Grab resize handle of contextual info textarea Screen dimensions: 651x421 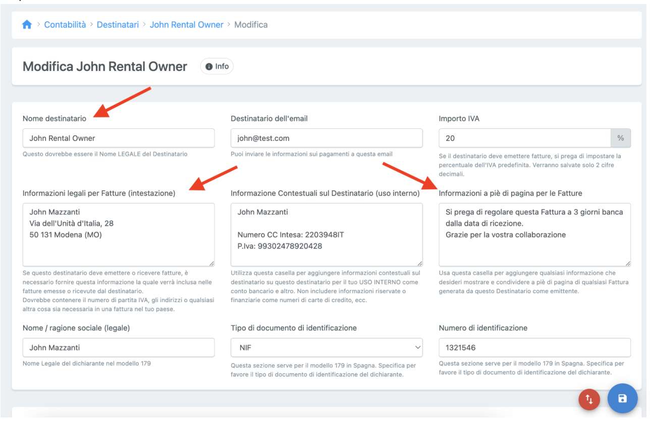[x=419, y=263]
